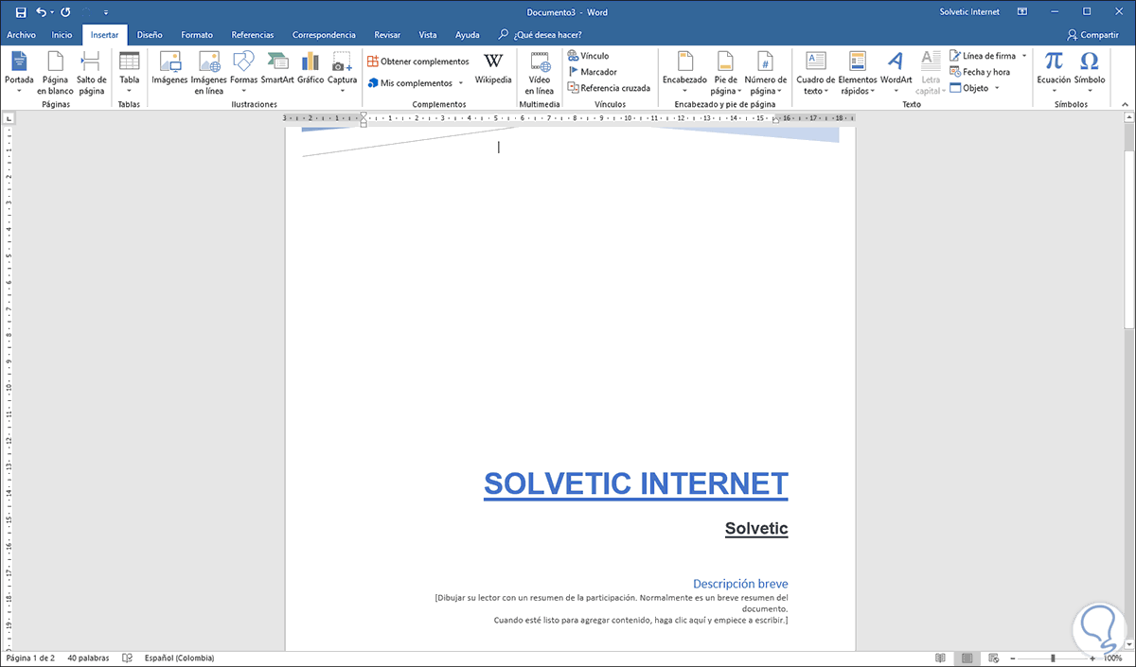Switch to the Inicio tab

tap(62, 35)
